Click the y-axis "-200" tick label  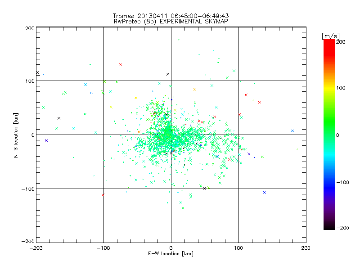point(28,241)
